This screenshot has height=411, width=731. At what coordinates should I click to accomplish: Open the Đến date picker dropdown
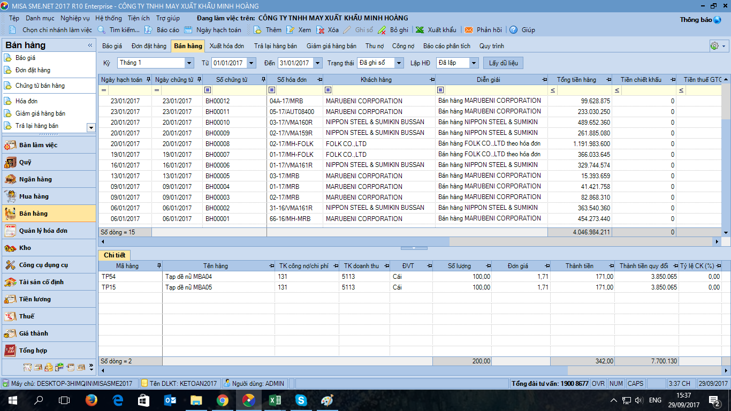click(x=318, y=63)
